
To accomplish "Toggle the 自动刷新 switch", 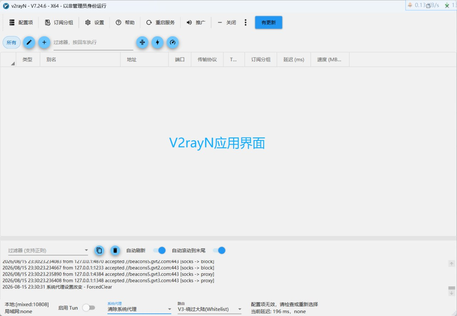I will pyautogui.click(x=159, y=251).
